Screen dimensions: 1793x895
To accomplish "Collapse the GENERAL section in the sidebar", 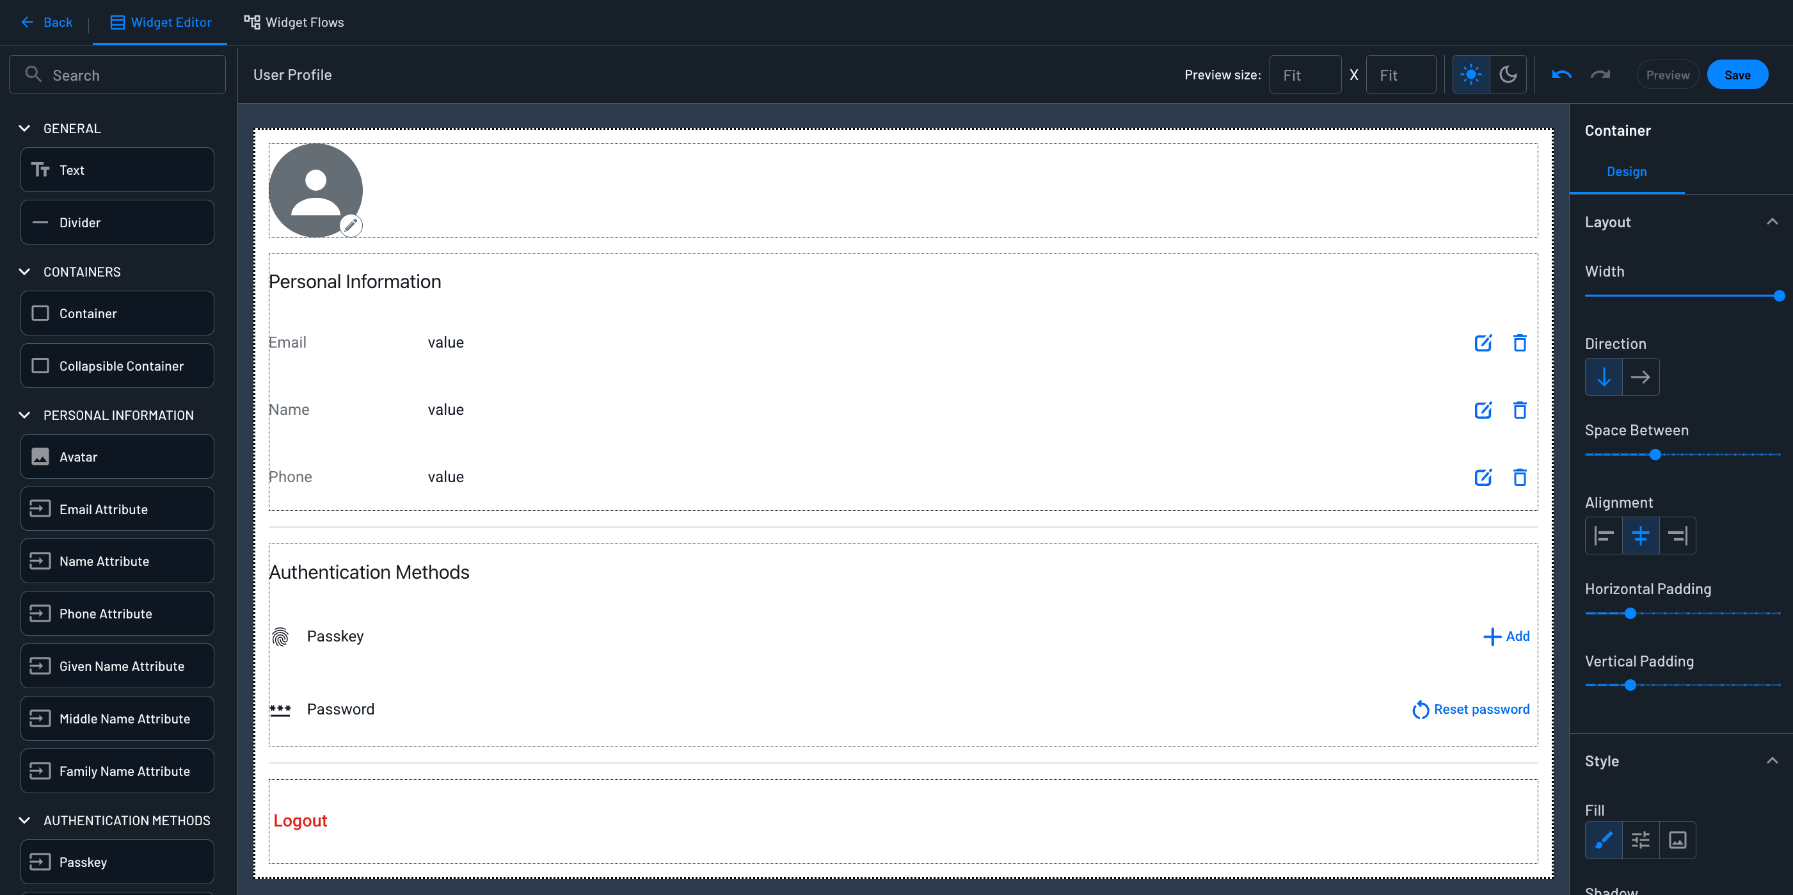I will 25,128.
